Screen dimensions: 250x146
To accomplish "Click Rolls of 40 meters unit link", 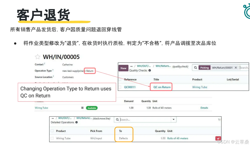I will pyautogui.click(x=178, y=138).
